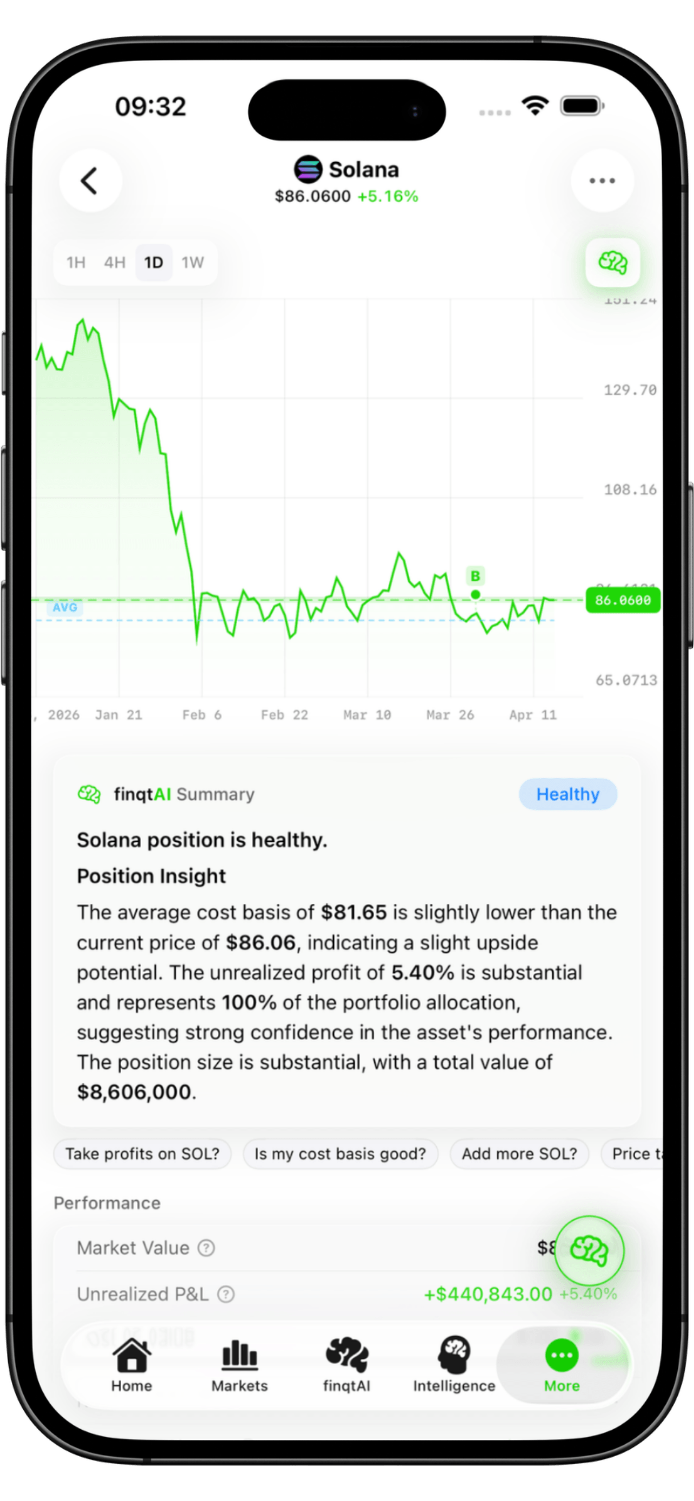This screenshot has height=1501, width=694.
Task: Open the More tab
Action: [562, 1365]
